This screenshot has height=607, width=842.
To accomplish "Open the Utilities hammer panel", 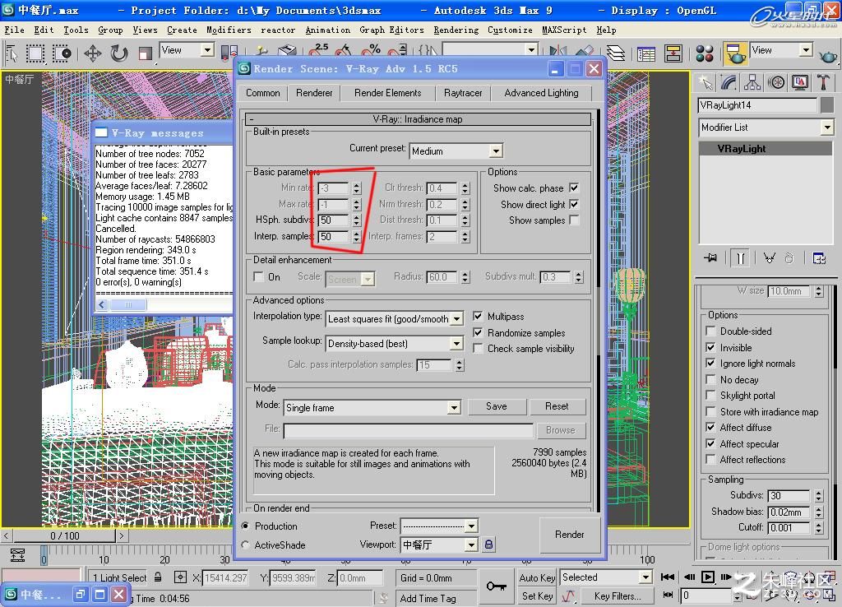I will pyautogui.click(x=823, y=82).
